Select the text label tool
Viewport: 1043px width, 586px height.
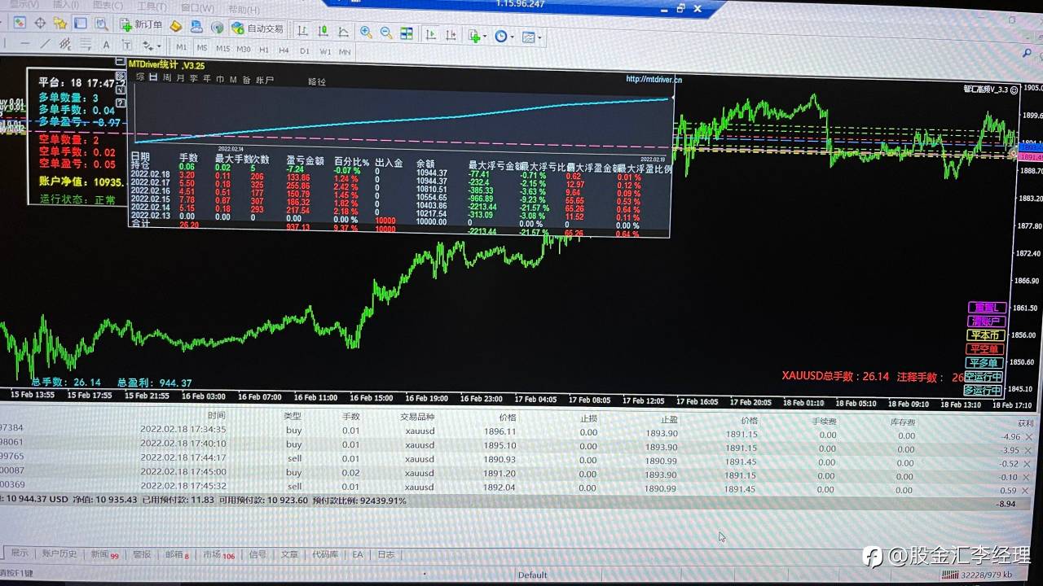click(126, 45)
